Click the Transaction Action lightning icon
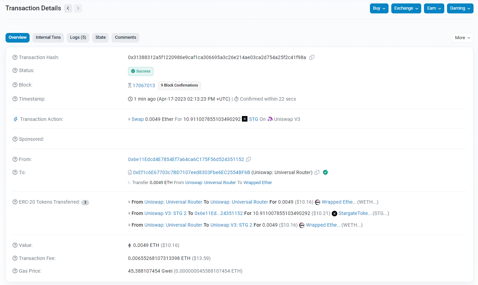 pos(15,119)
